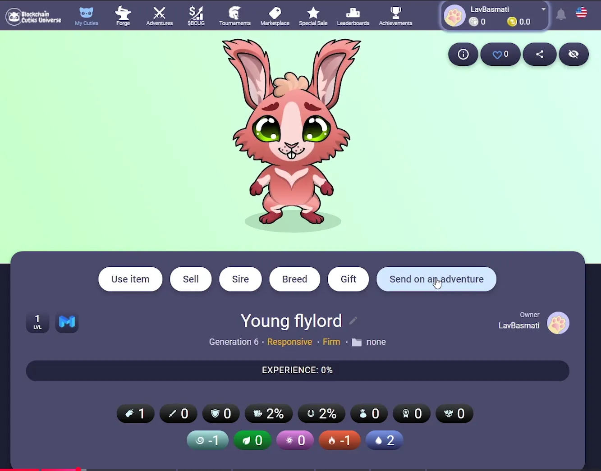Open the Blockchain Cuties Universe home logo
This screenshot has height=471, width=601.
click(x=34, y=17)
